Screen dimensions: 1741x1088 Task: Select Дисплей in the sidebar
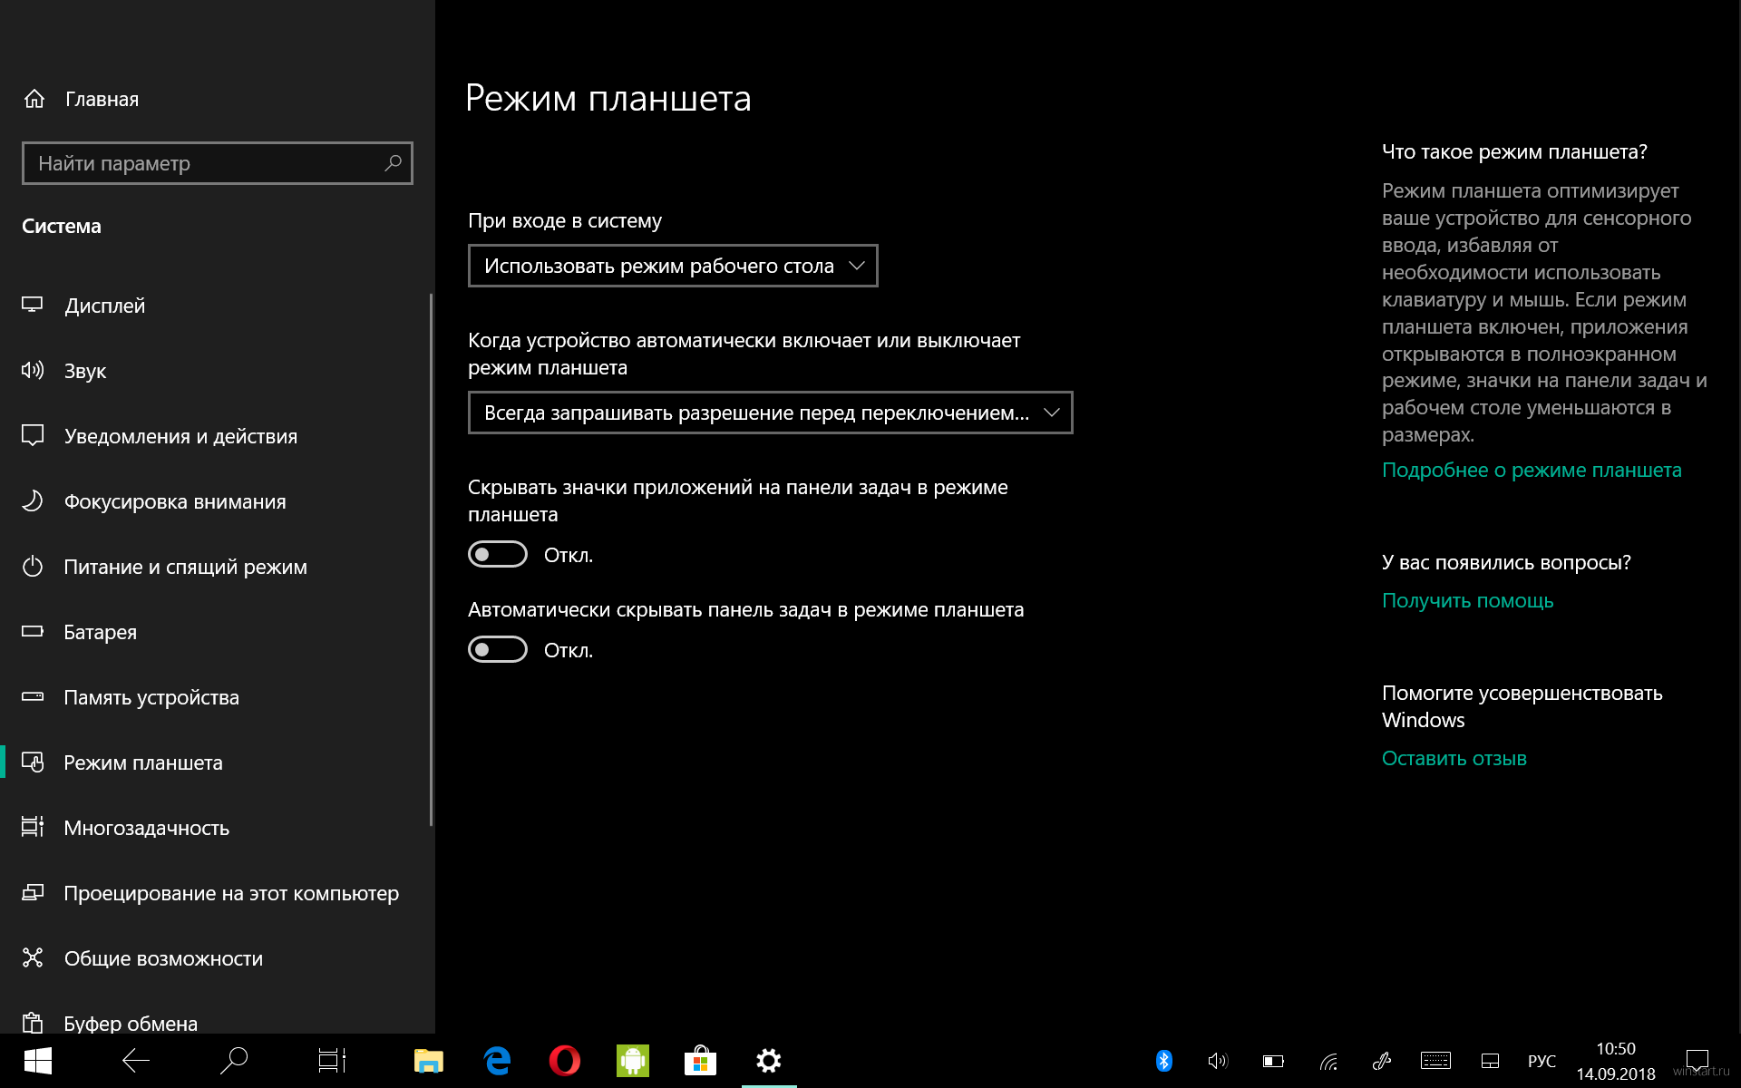click(104, 306)
